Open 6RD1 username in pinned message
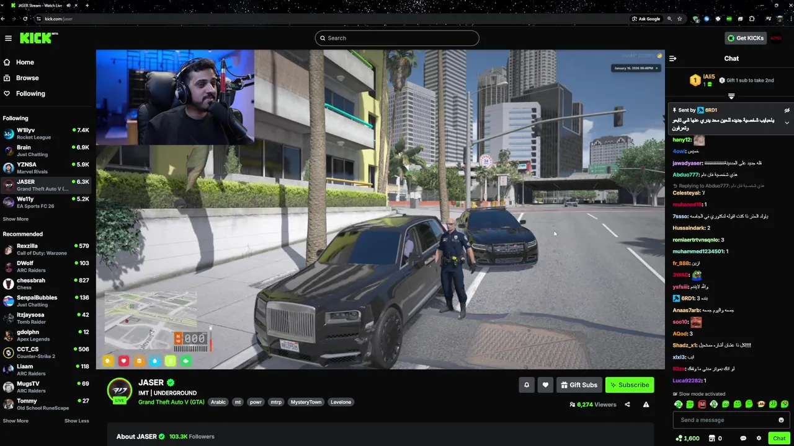The width and height of the screenshot is (794, 446). [x=711, y=110]
